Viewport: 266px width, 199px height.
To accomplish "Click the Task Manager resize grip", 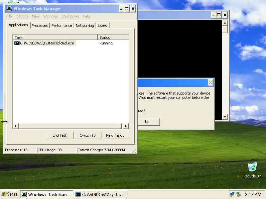I will click(x=135, y=151).
